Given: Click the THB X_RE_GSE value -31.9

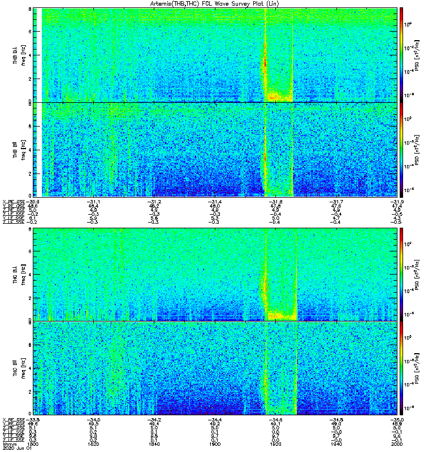Looking at the screenshot, I should 397,202.
